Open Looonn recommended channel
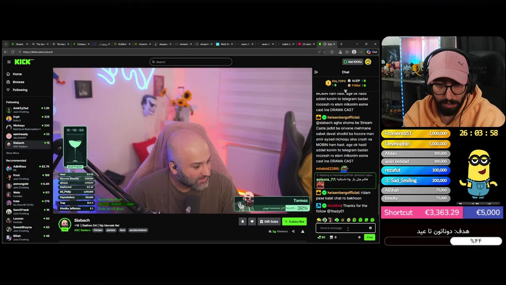This screenshot has width=506, height=285. [28, 220]
